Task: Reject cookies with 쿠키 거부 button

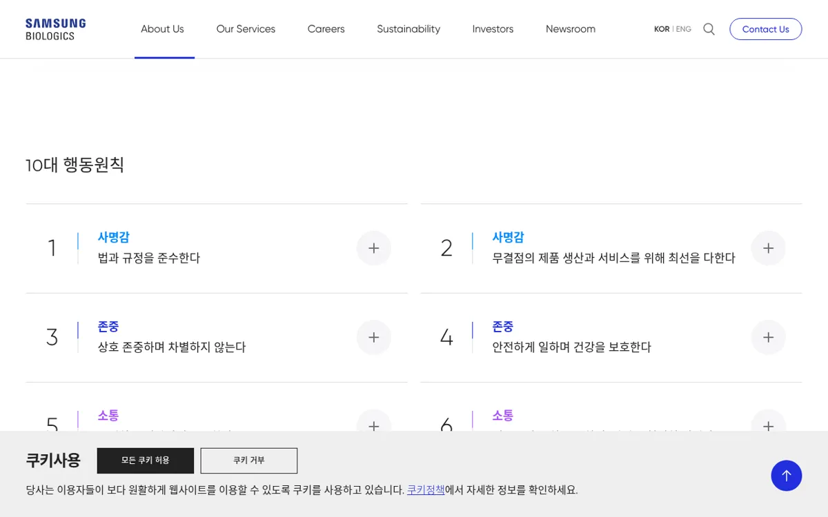Action: 249,460
